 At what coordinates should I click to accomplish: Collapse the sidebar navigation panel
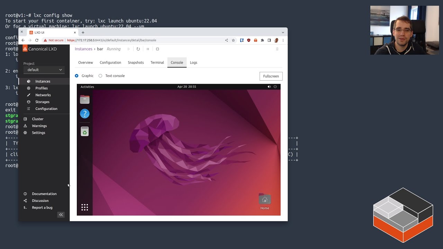61,215
